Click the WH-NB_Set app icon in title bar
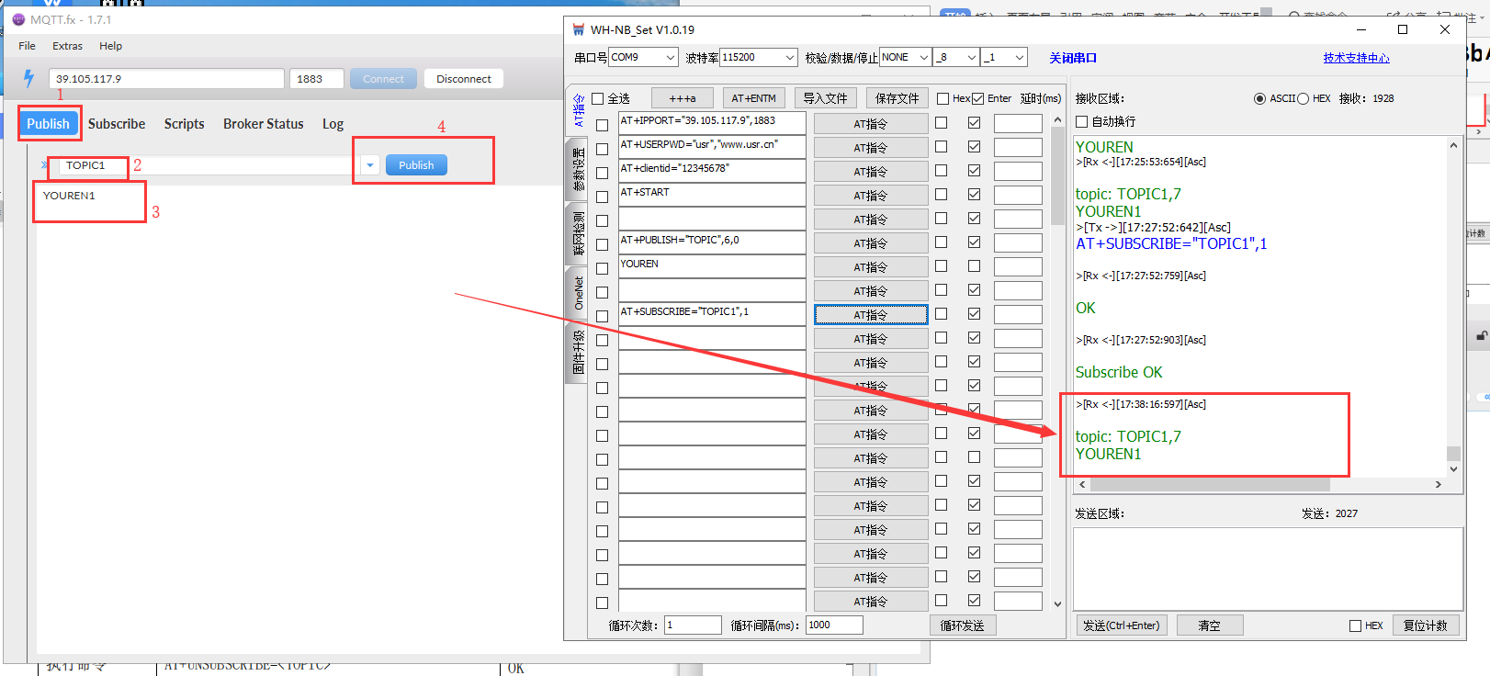The image size is (1490, 676). [x=579, y=29]
